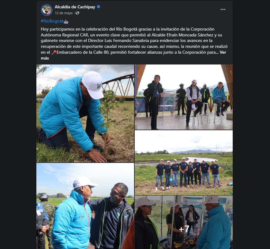Image resolution: width=270 pixels, height=249 pixels.
Task: Open the three-dot post options menu
Action: 223,10
